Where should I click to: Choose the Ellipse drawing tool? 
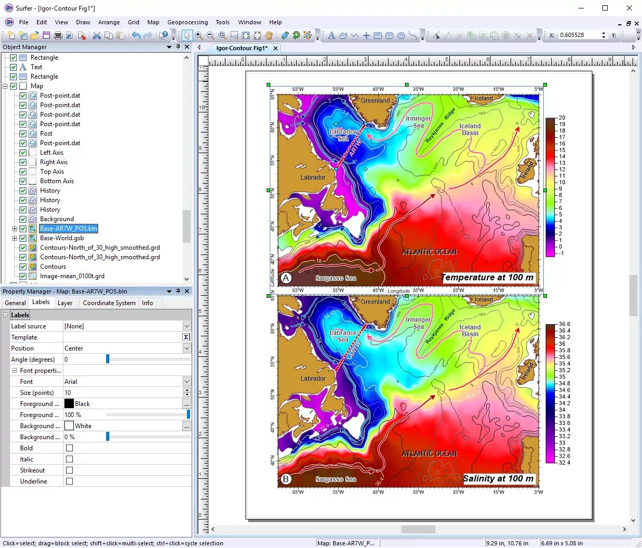[x=401, y=35]
